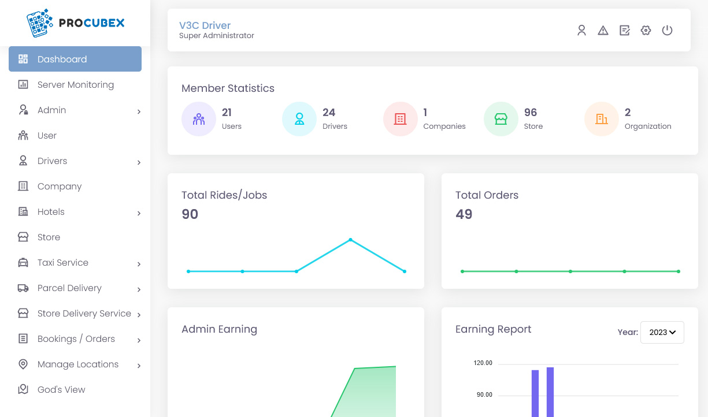Click the profile user icon in header
The width and height of the screenshot is (708, 417).
[x=581, y=31]
